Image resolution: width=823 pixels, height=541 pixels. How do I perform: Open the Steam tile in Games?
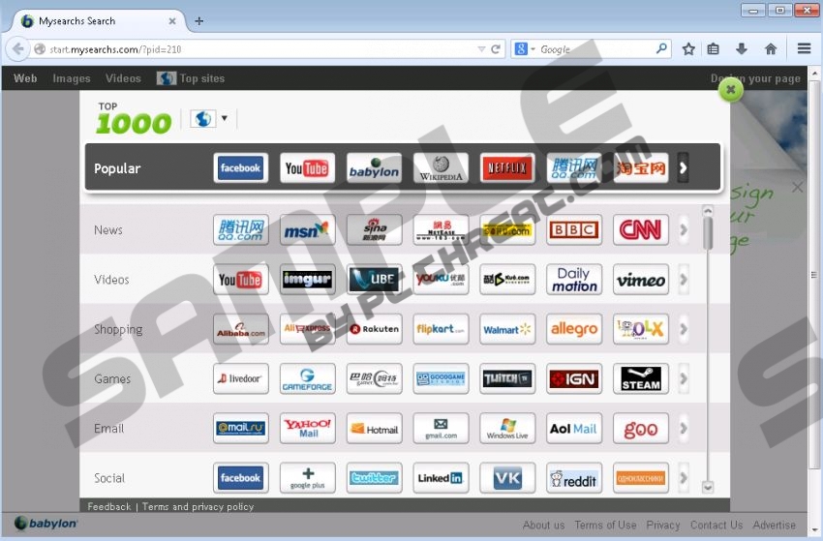[x=640, y=378]
